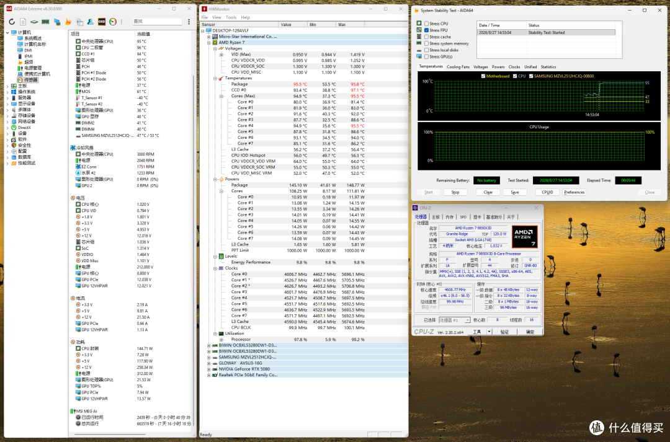Open the 处理器 #1 selection dropdown in CPU-Z

(455, 320)
